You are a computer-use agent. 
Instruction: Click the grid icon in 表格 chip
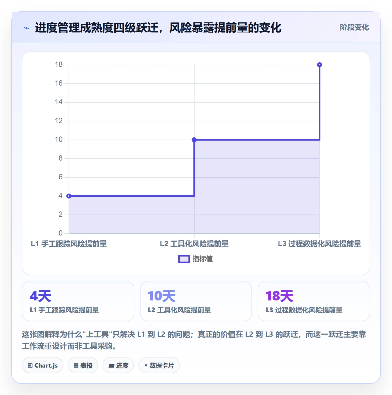[x=76, y=366]
